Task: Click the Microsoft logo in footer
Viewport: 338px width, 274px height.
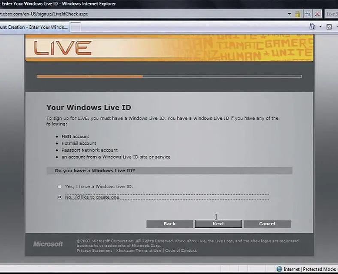Action: click(48, 244)
